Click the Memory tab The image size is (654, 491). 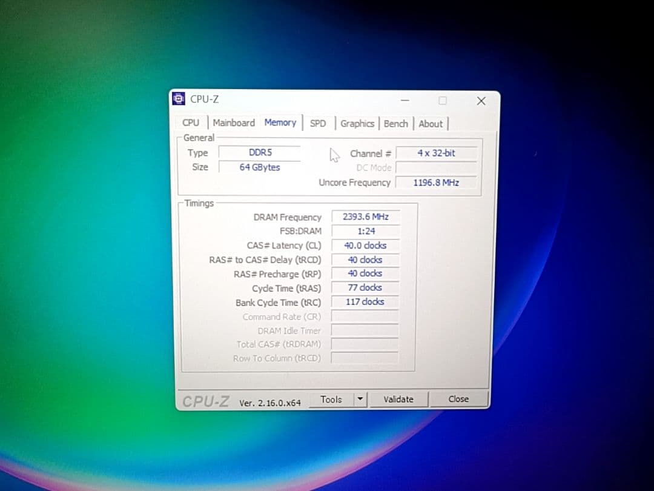pyautogui.click(x=280, y=122)
